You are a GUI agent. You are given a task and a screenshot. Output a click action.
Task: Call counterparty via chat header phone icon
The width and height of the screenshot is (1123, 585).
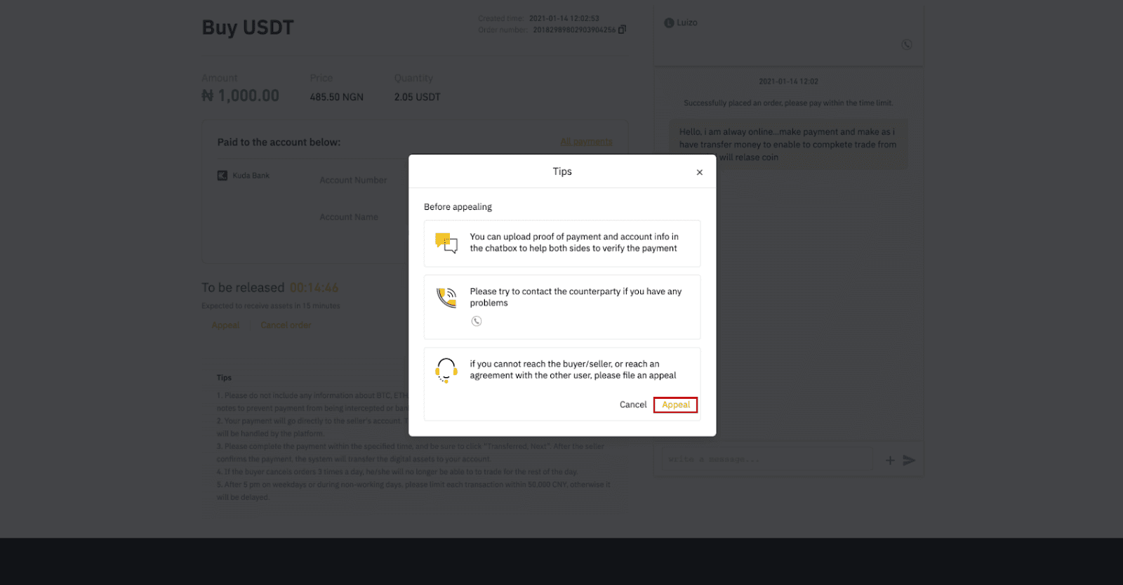(x=907, y=45)
